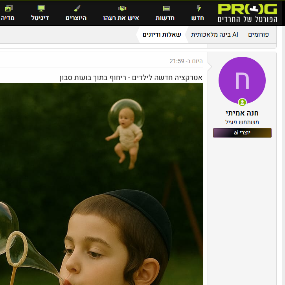Click the green online status badge on avatar
Viewport: 285px width, 285px height.
pyautogui.click(x=242, y=102)
